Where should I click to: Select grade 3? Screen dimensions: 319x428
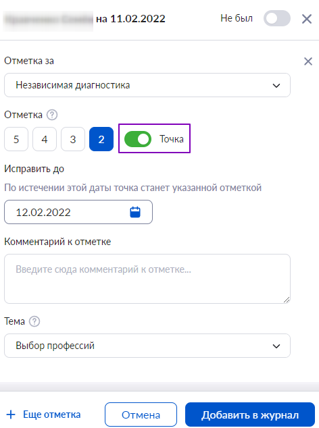73,139
